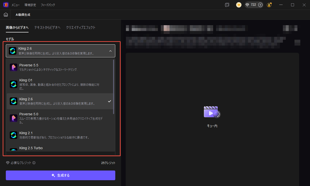Close the application window

(x=304, y=5)
